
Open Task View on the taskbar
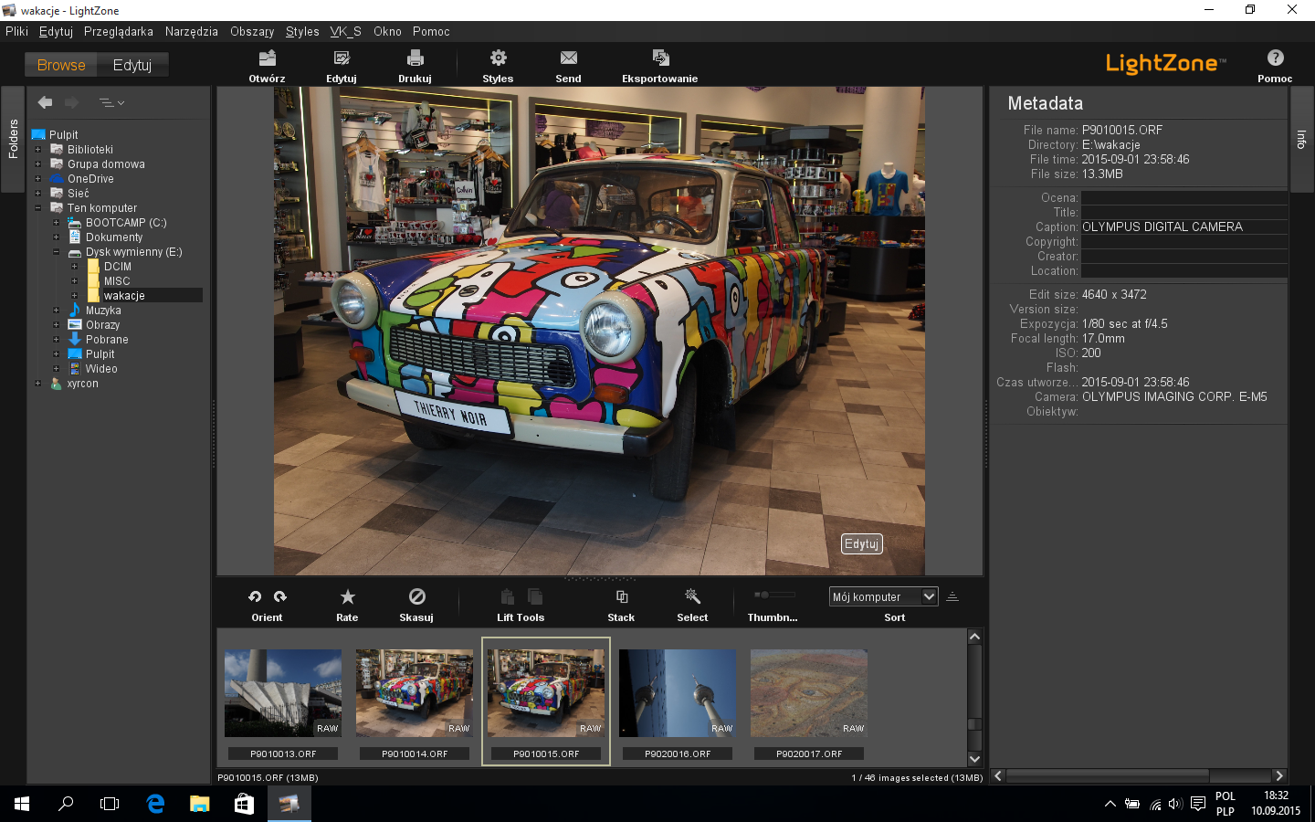click(x=110, y=804)
